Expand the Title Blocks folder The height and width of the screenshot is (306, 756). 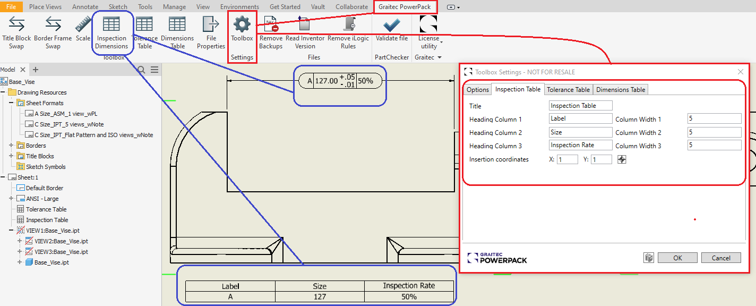[12, 156]
